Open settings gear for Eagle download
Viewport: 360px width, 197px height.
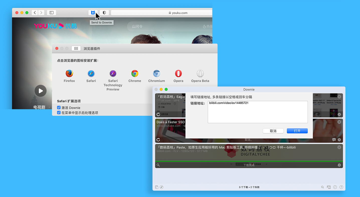tap(339, 115)
